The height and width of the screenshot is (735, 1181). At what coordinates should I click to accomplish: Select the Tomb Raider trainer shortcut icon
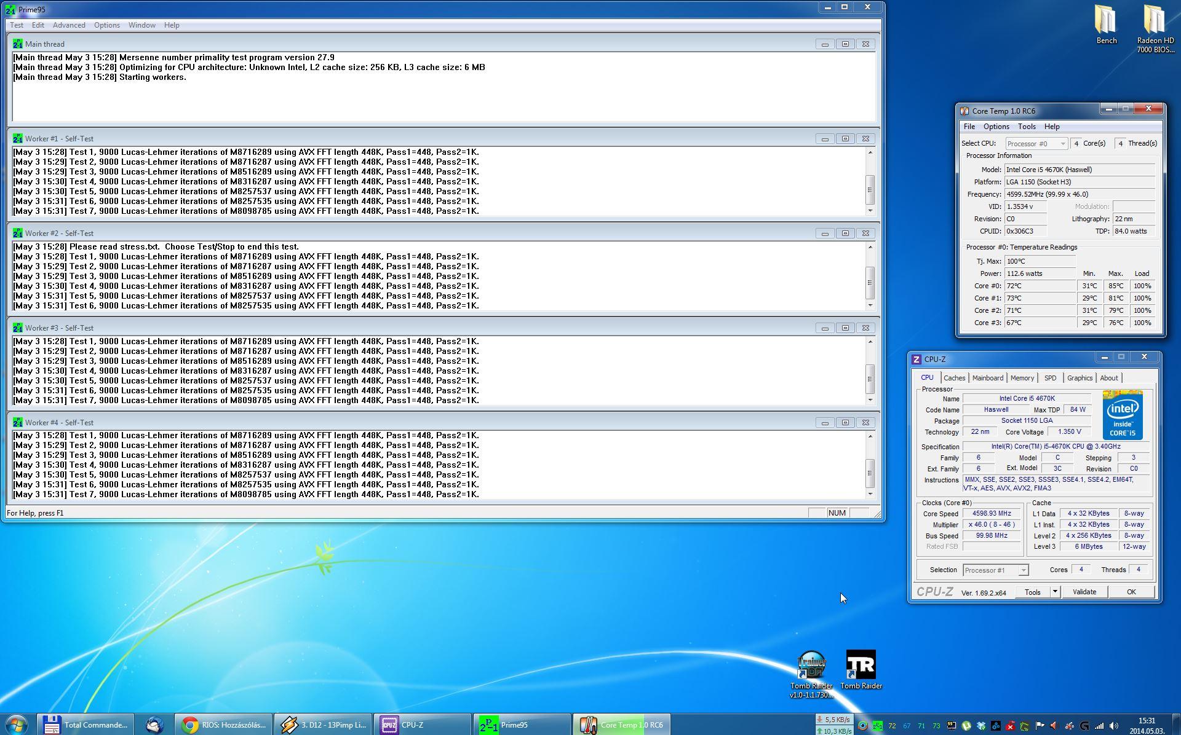point(811,674)
